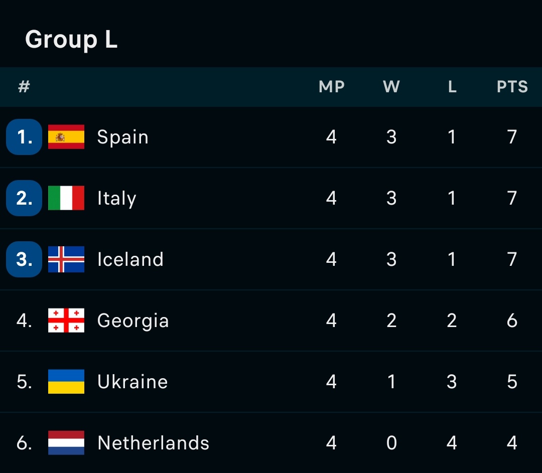
Task: Sort standings by L column header
Action: pos(452,87)
